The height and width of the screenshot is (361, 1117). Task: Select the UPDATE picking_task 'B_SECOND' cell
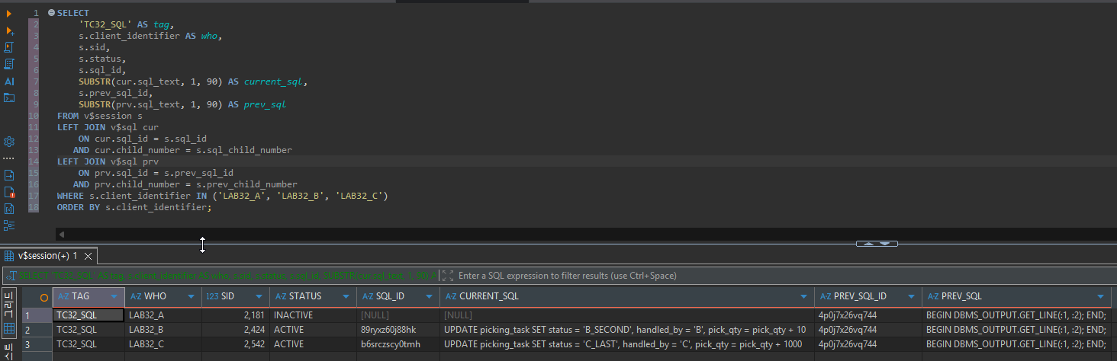click(x=626, y=330)
